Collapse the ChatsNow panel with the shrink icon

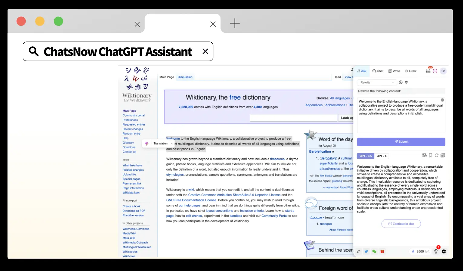tap(359, 251)
